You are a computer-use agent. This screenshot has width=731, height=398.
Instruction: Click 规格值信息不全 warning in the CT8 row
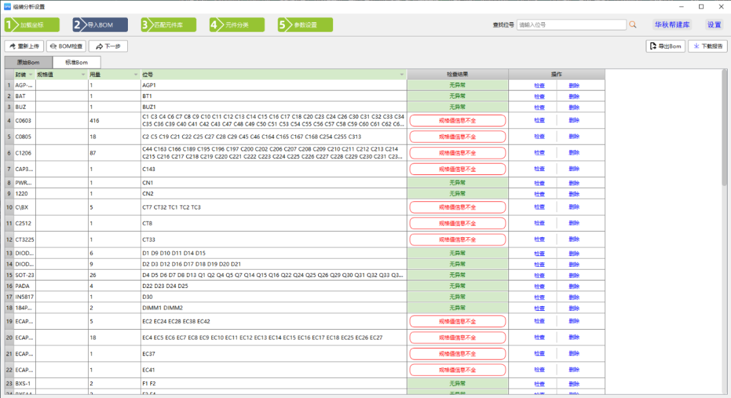(458, 224)
